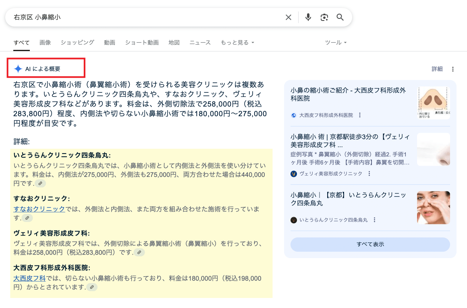Open the link chip after the ヴェリィ paragraph
Screen dimensions: 467x308
[139, 253]
